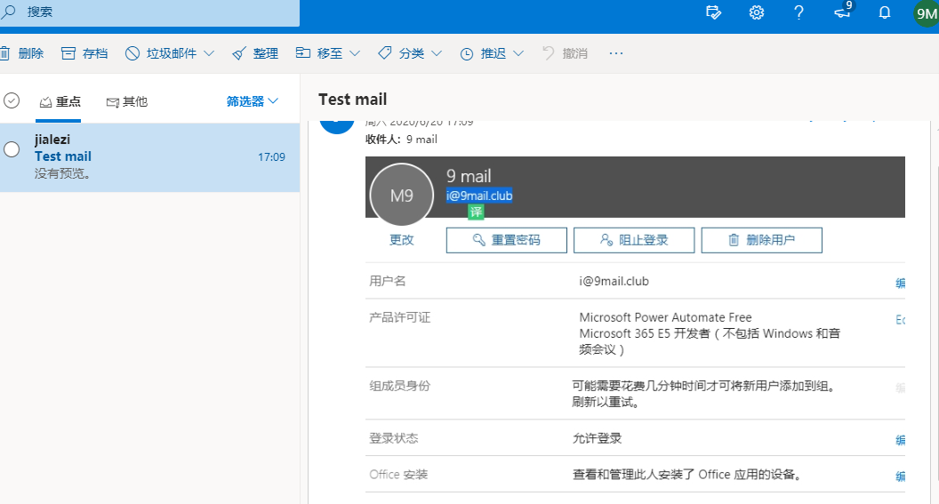Click the 分类 tag icon

click(384, 52)
